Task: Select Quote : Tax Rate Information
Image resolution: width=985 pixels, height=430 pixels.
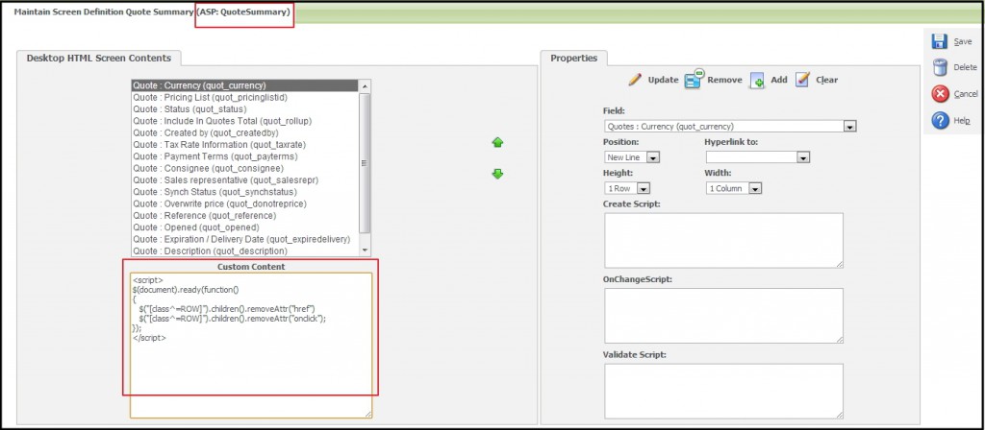Action: [245, 145]
